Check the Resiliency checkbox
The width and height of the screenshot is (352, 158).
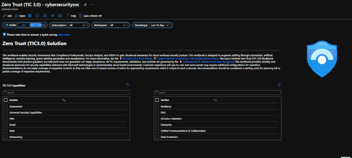(x=157, y=107)
